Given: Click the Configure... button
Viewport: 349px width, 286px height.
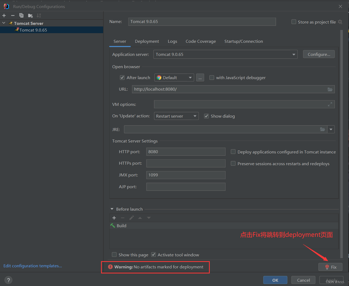Looking at the screenshot, I should 319,54.
